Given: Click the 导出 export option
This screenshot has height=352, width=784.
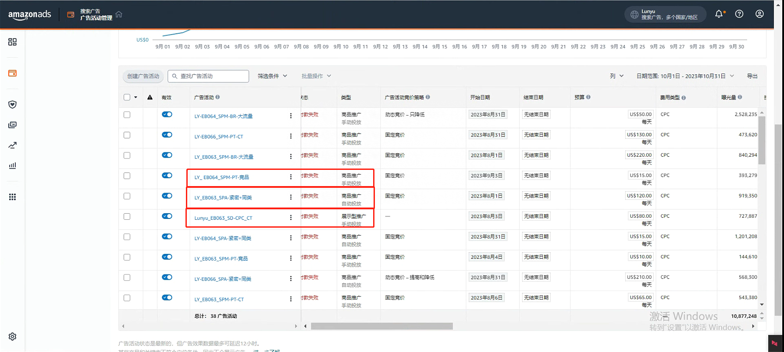Looking at the screenshot, I should 752,76.
